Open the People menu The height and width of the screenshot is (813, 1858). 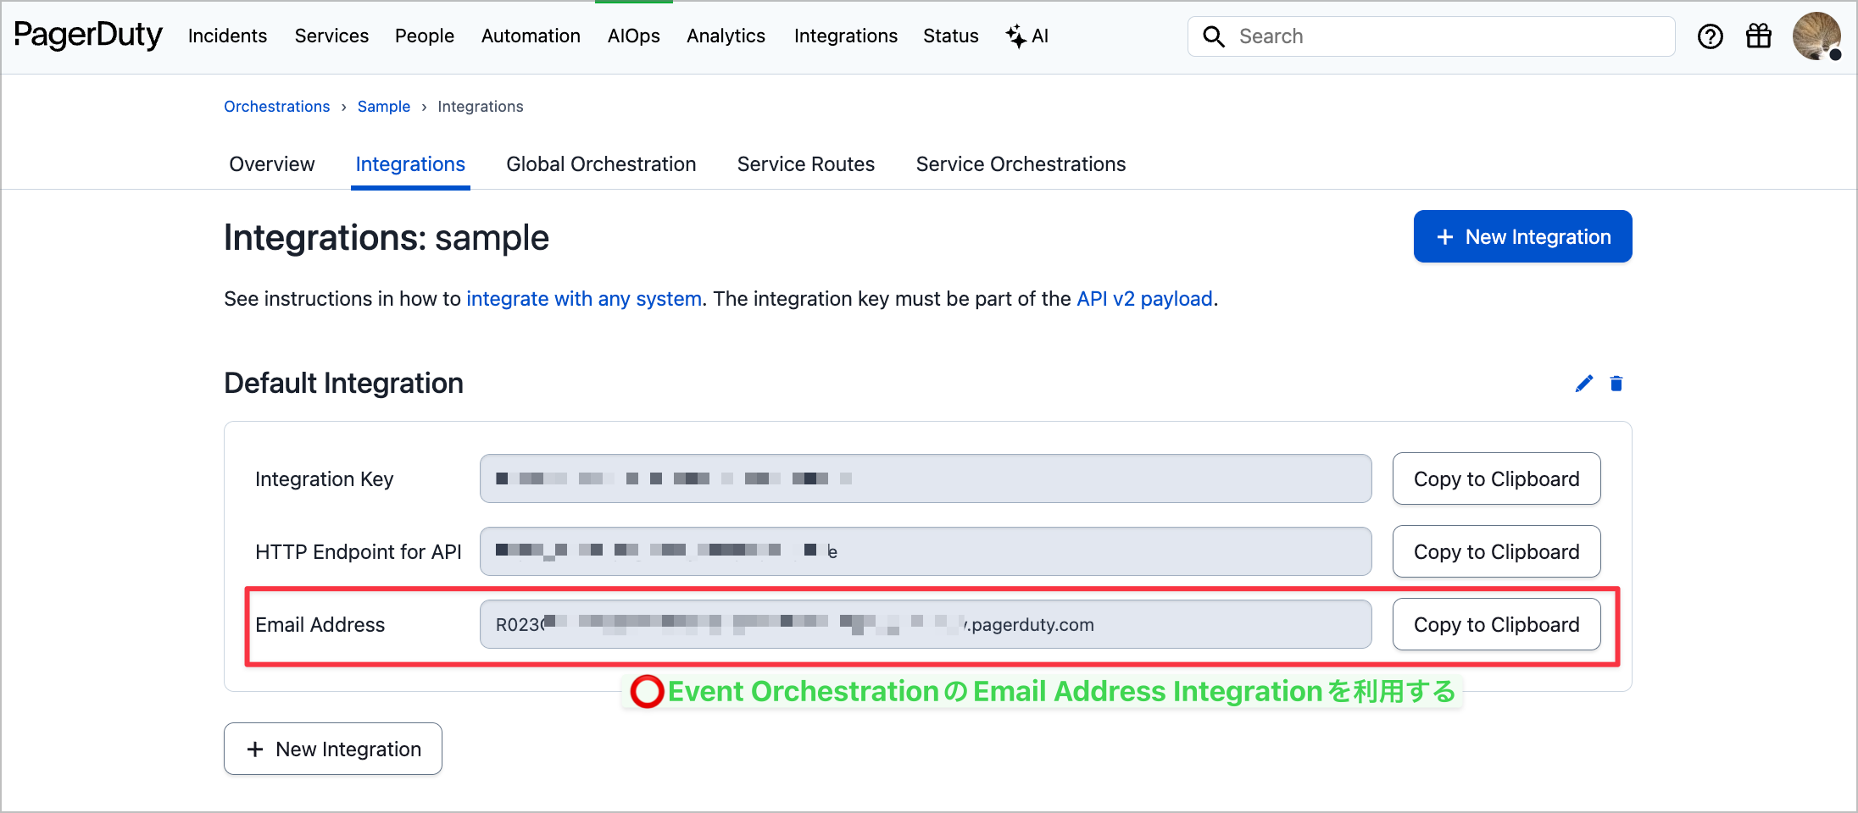425,36
